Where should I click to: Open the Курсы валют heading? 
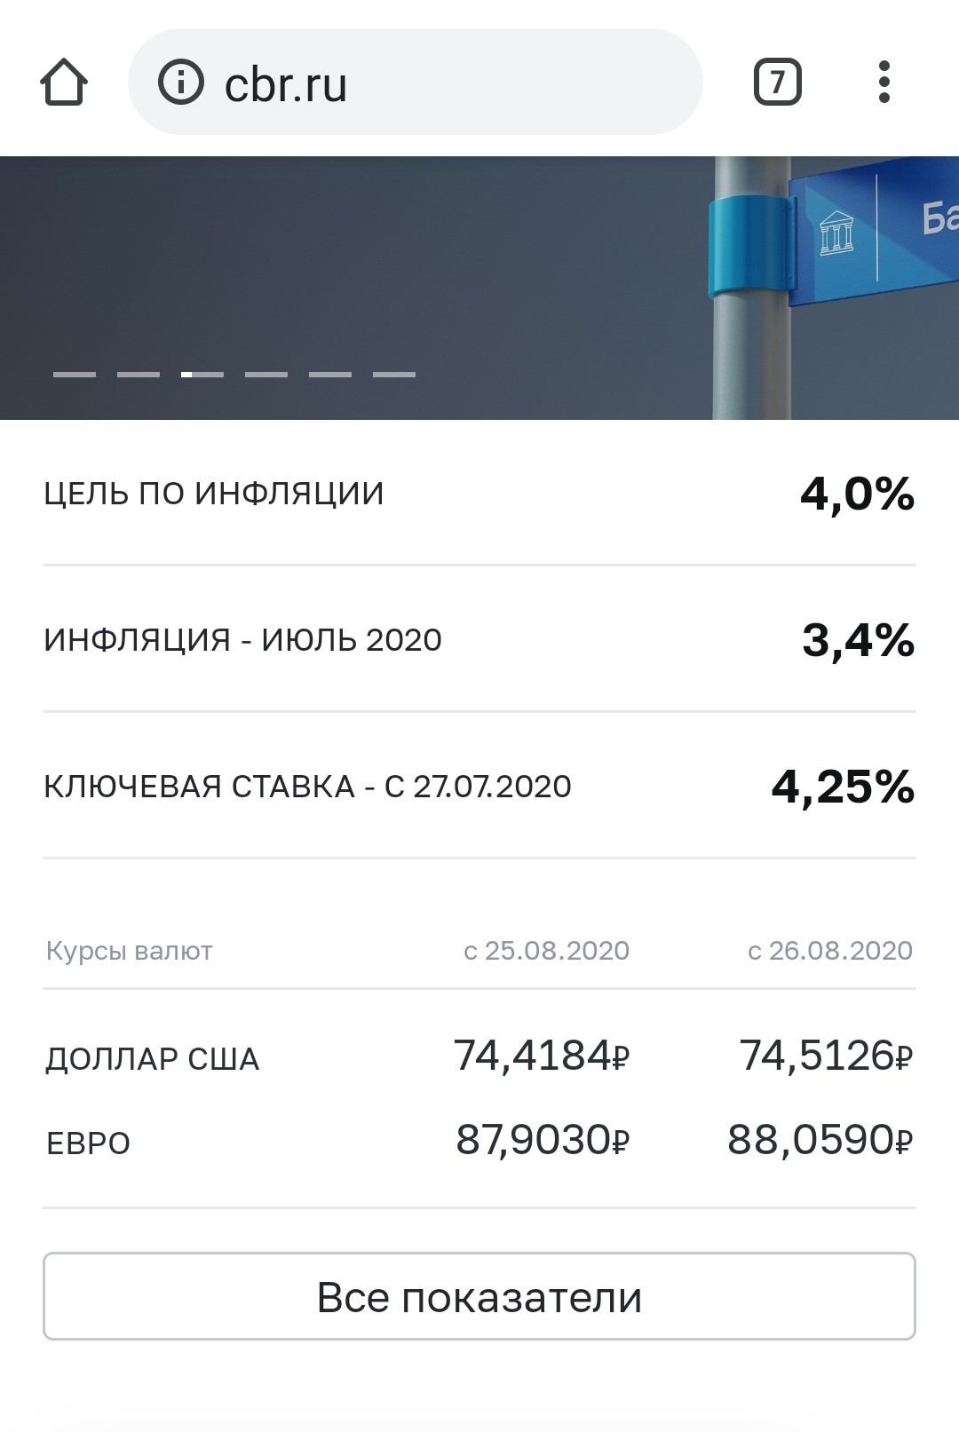tap(130, 951)
